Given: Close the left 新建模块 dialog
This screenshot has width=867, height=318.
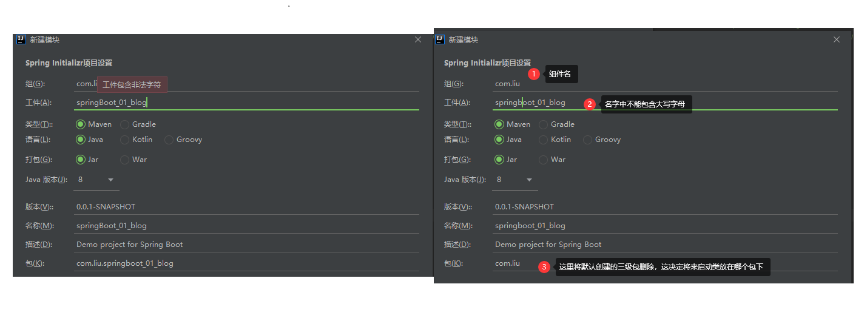Looking at the screenshot, I should (x=418, y=39).
